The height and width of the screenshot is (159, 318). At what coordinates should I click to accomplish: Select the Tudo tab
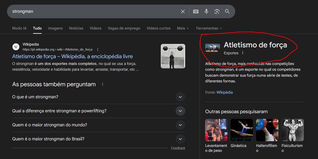[x=37, y=28]
